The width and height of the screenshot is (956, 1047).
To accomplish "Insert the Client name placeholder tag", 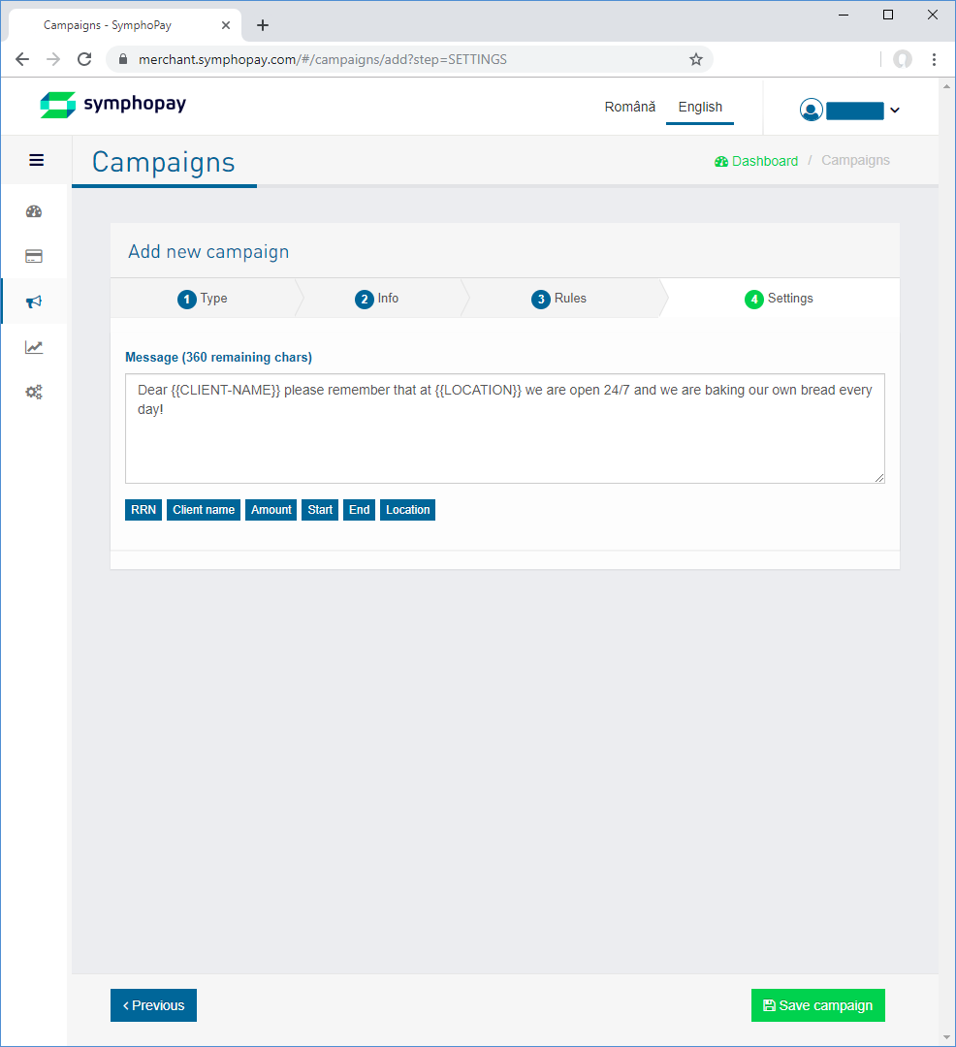I will [204, 510].
